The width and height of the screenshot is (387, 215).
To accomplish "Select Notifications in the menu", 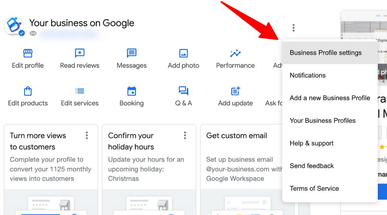I will 330,75.
